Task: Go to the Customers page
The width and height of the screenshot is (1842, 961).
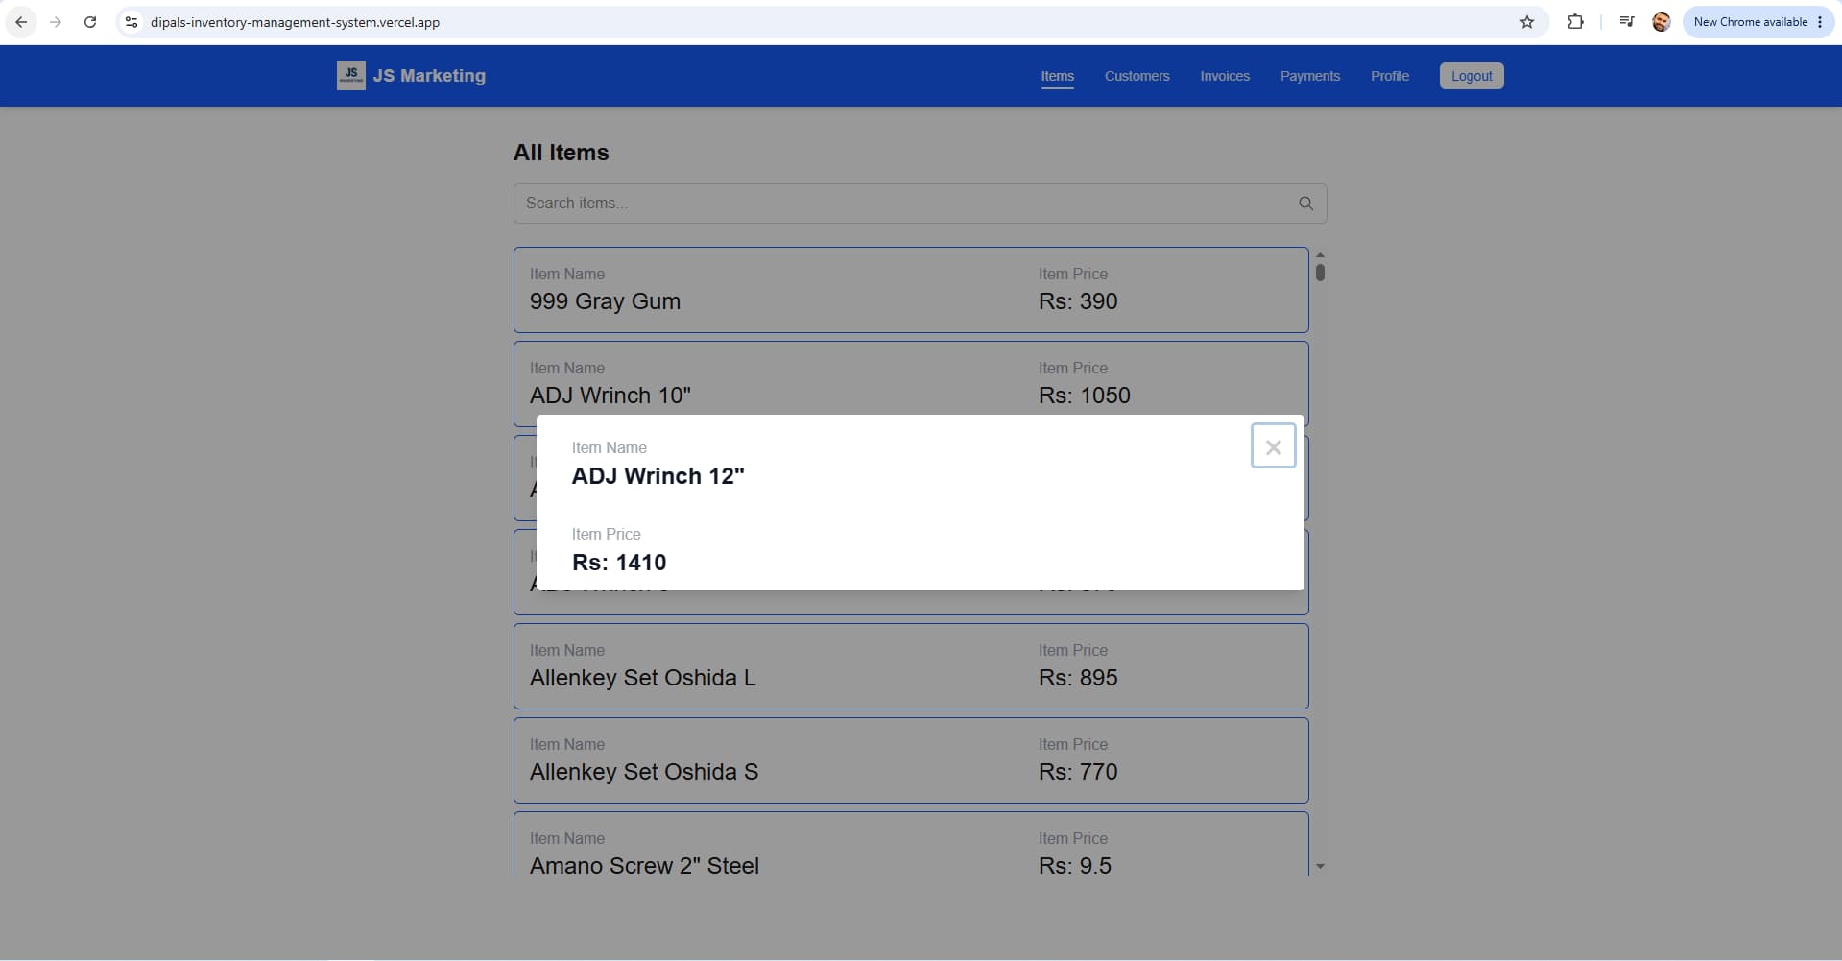Action: click(x=1136, y=76)
